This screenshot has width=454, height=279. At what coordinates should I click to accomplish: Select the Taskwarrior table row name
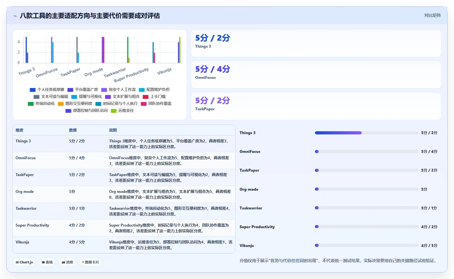coord(26,208)
